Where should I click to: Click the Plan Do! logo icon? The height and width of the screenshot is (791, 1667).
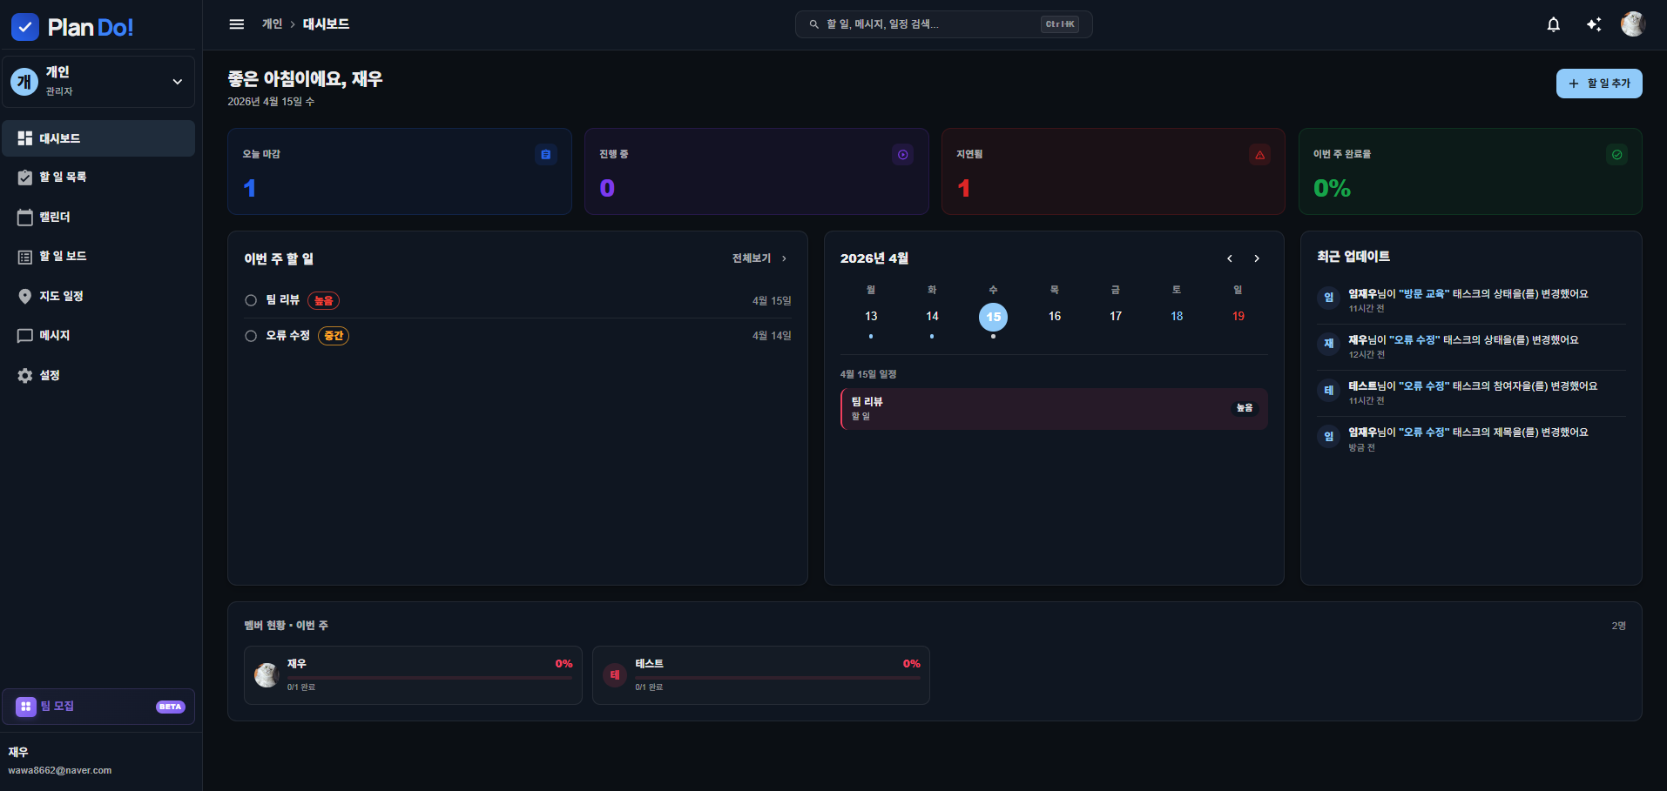click(x=25, y=27)
